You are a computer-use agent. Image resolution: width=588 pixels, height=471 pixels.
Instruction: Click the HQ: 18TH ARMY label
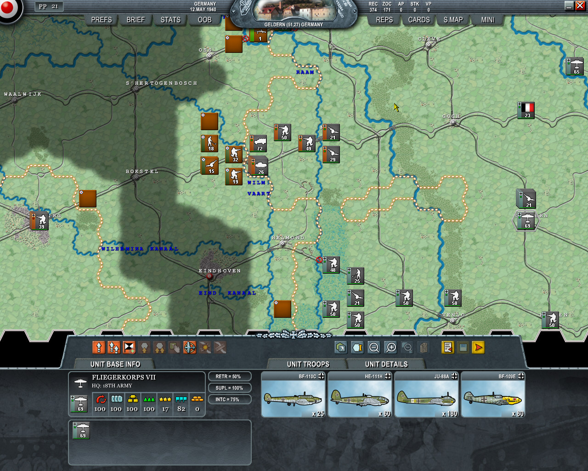[112, 386]
